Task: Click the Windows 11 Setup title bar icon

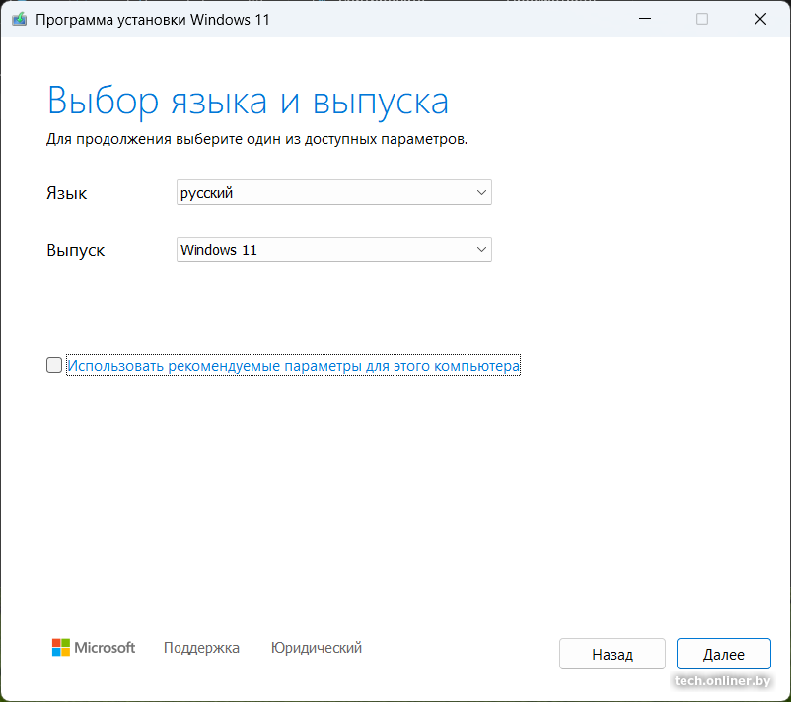Action: 19,20
